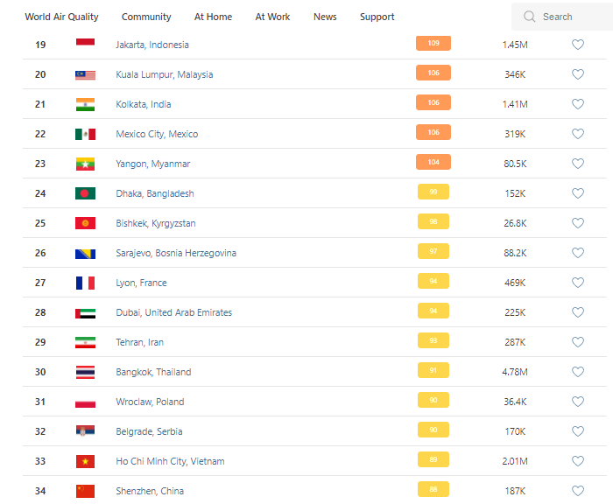Click the Bangladesh flag icon
Screen dimensions: 613x504
(85, 193)
